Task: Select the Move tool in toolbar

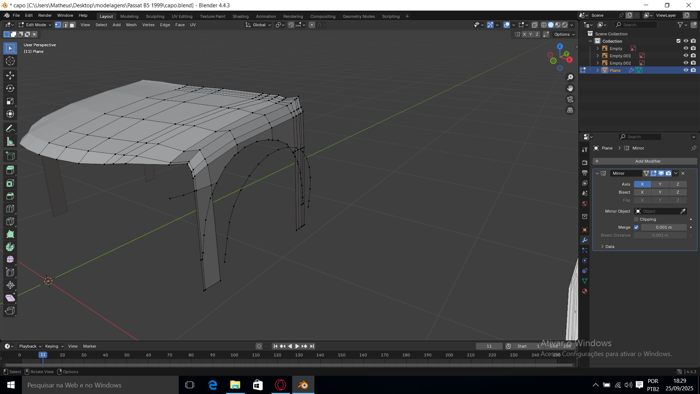Action: point(10,76)
